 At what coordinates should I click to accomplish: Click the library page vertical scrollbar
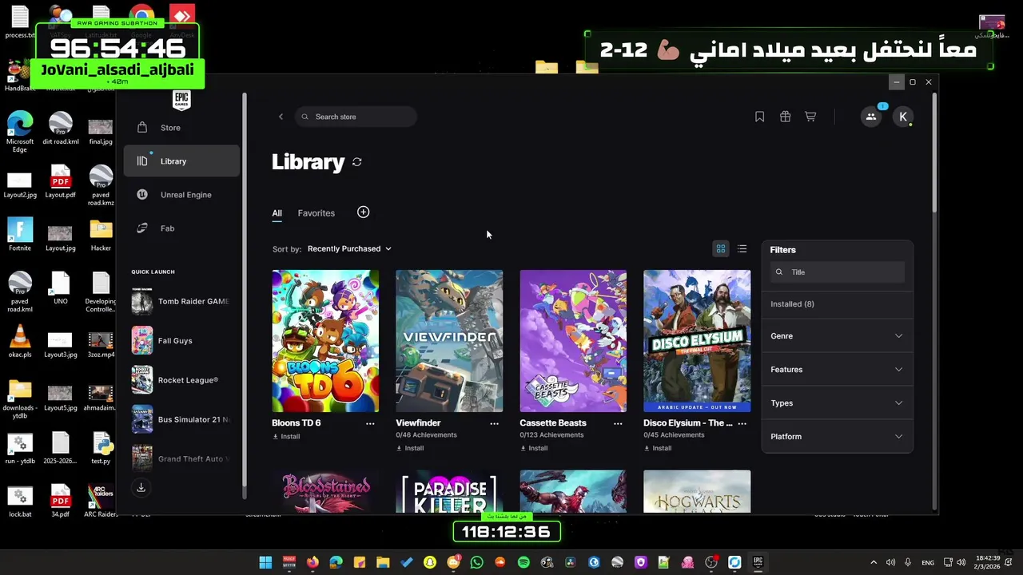[x=933, y=154]
